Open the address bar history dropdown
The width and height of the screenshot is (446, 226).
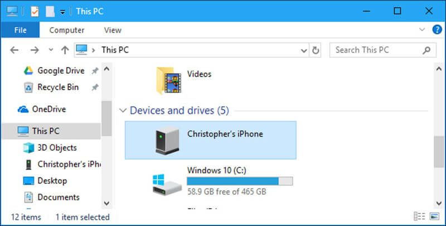coord(304,51)
